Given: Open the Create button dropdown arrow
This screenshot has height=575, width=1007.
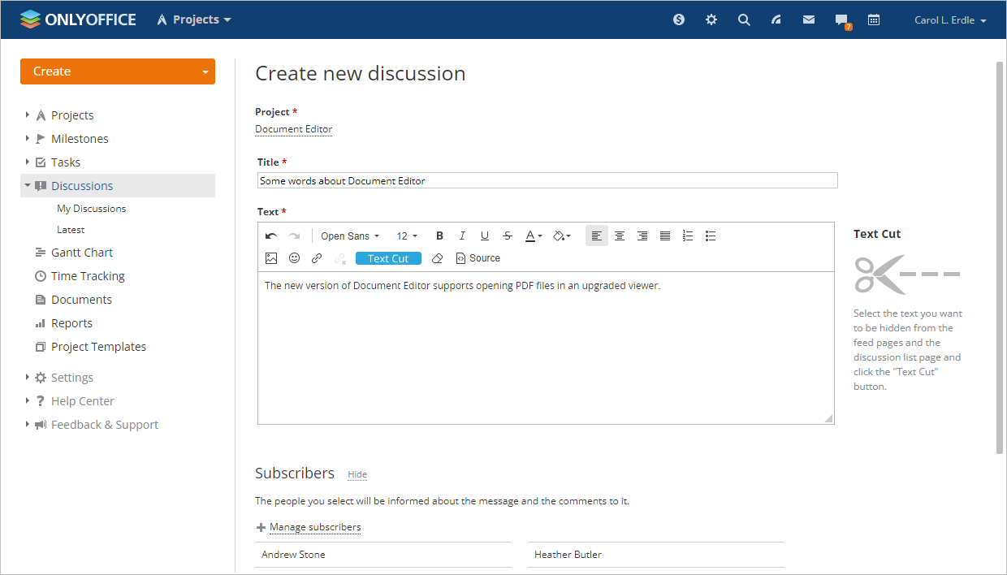Looking at the screenshot, I should (205, 71).
